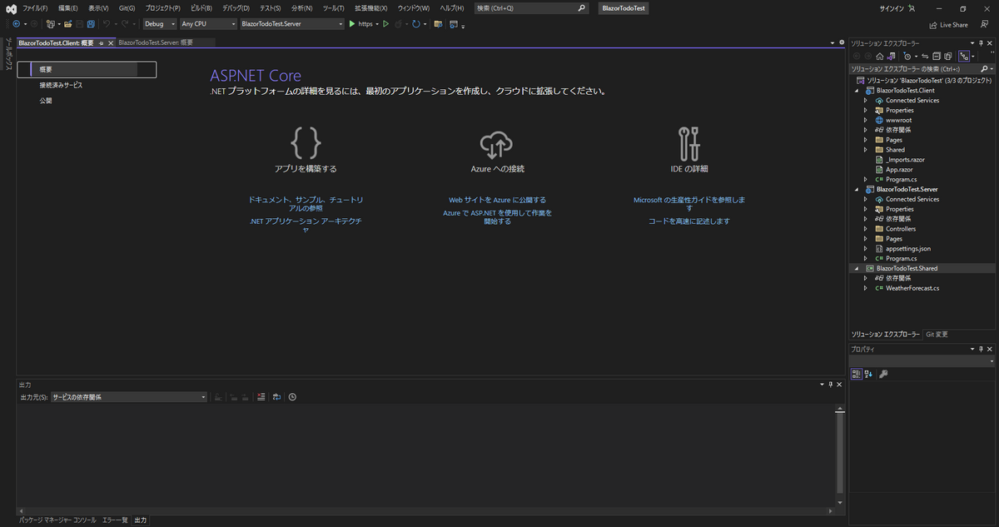Screen dimensions: 999x527
Task: Click the Show All Files icon
Action: pyautogui.click(x=947, y=56)
